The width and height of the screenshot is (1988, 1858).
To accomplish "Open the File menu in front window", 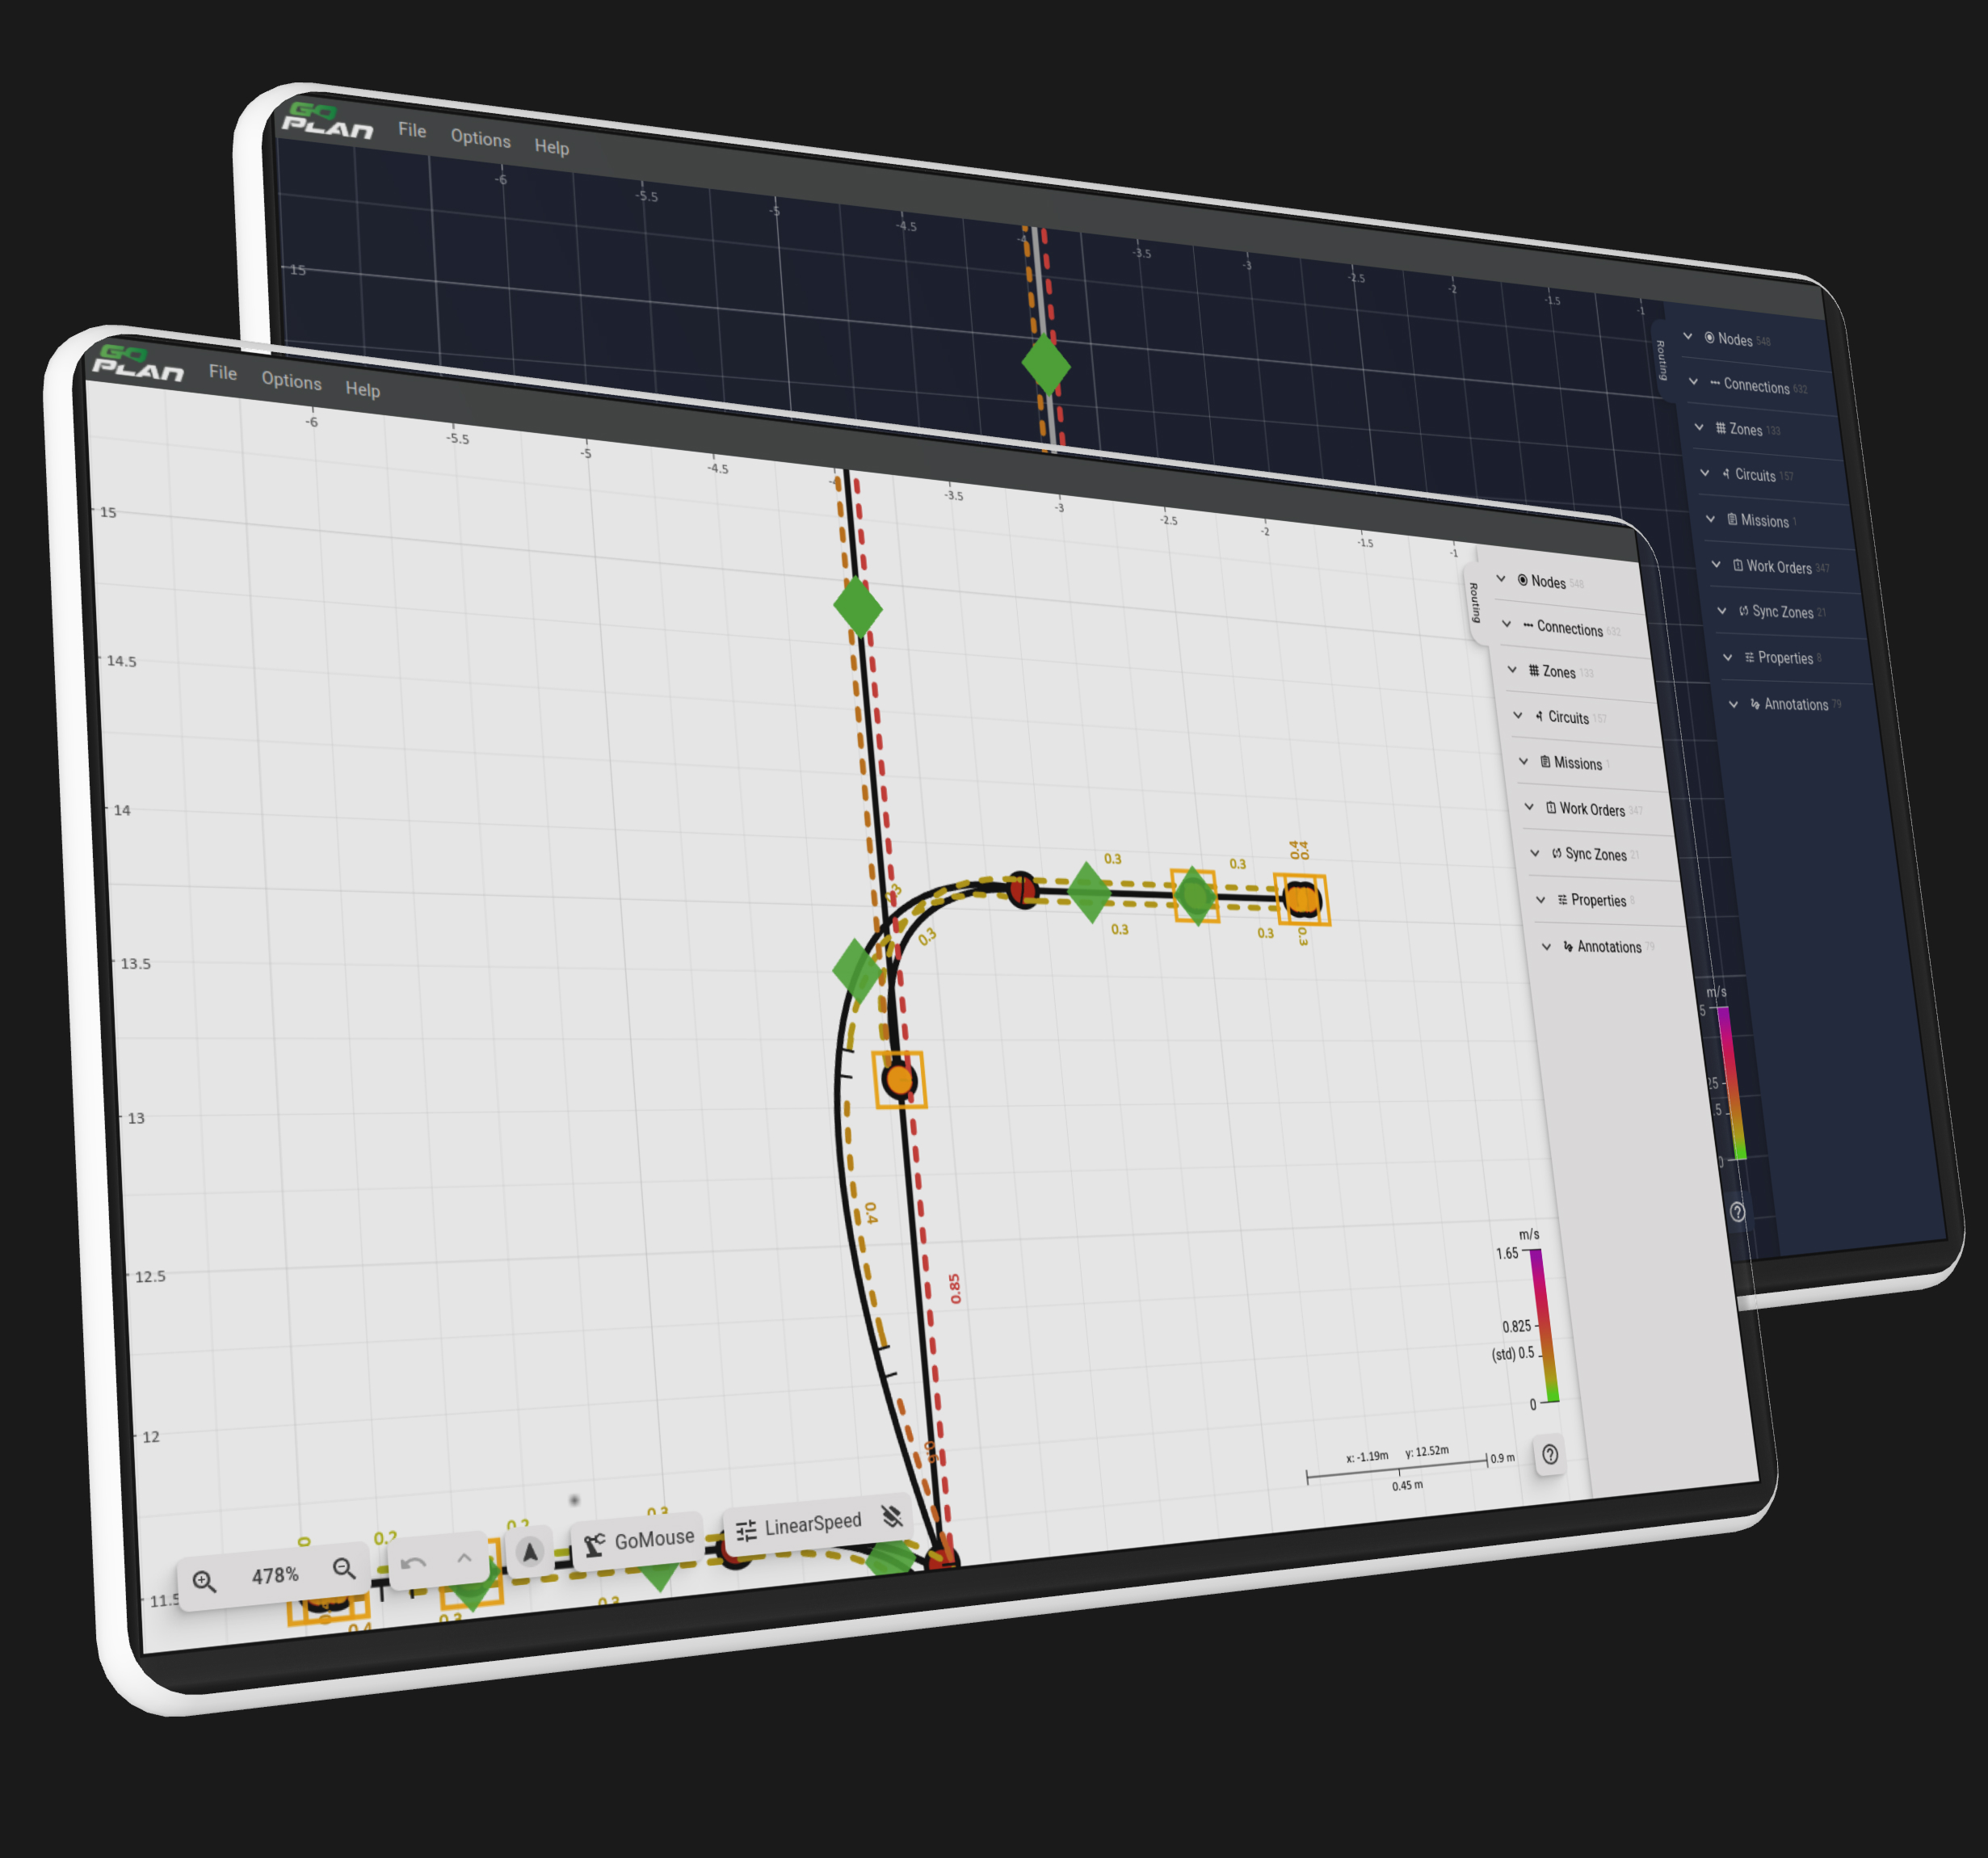I will click(223, 373).
